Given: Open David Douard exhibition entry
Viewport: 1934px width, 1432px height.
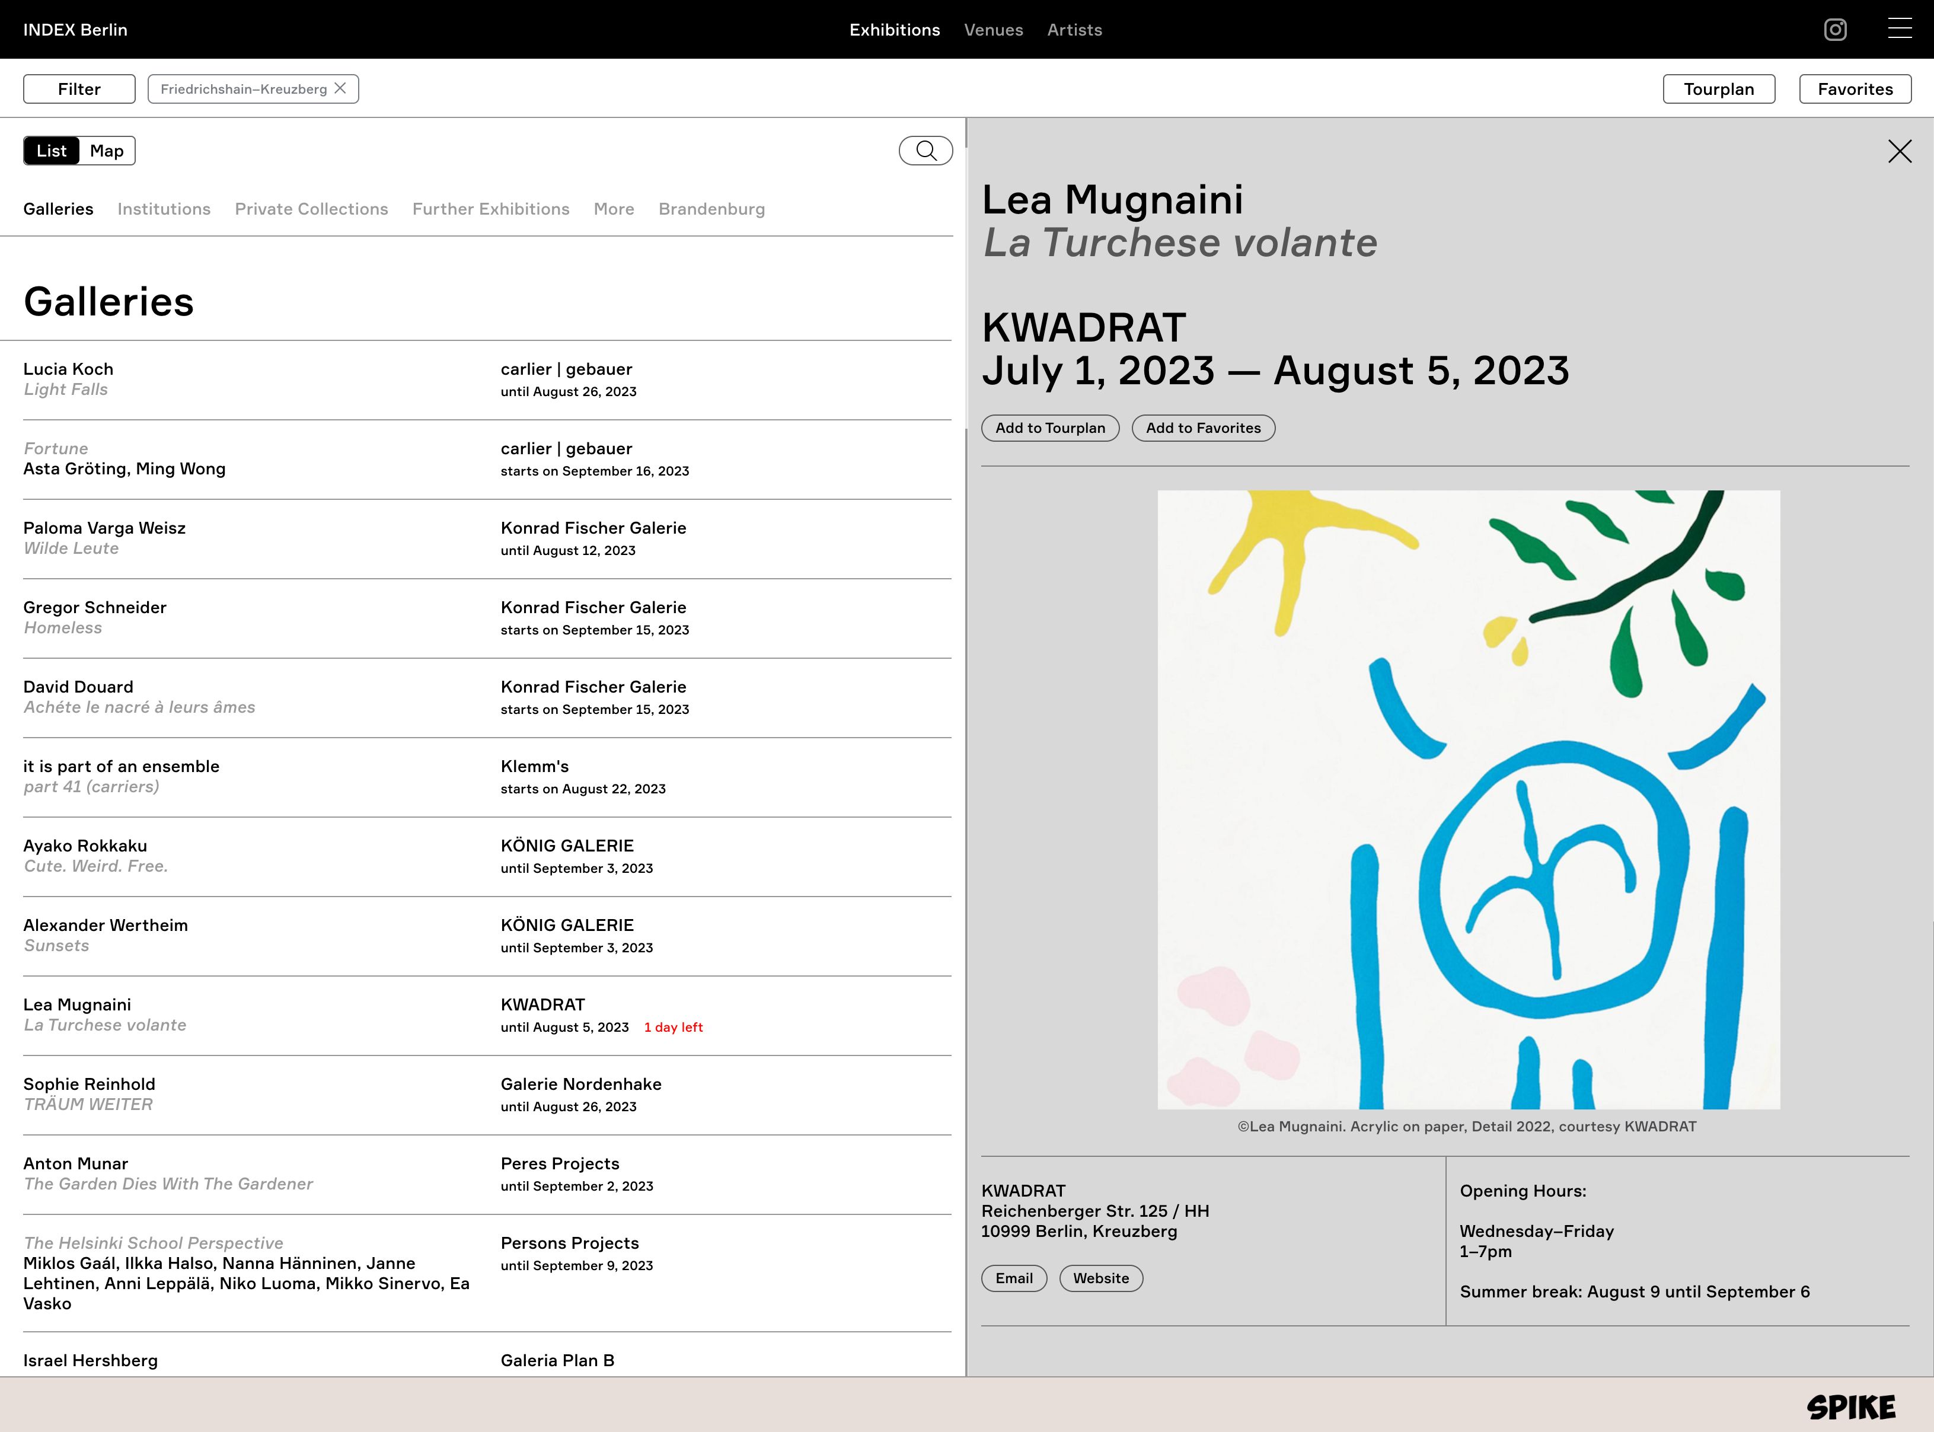Looking at the screenshot, I should 487,698.
